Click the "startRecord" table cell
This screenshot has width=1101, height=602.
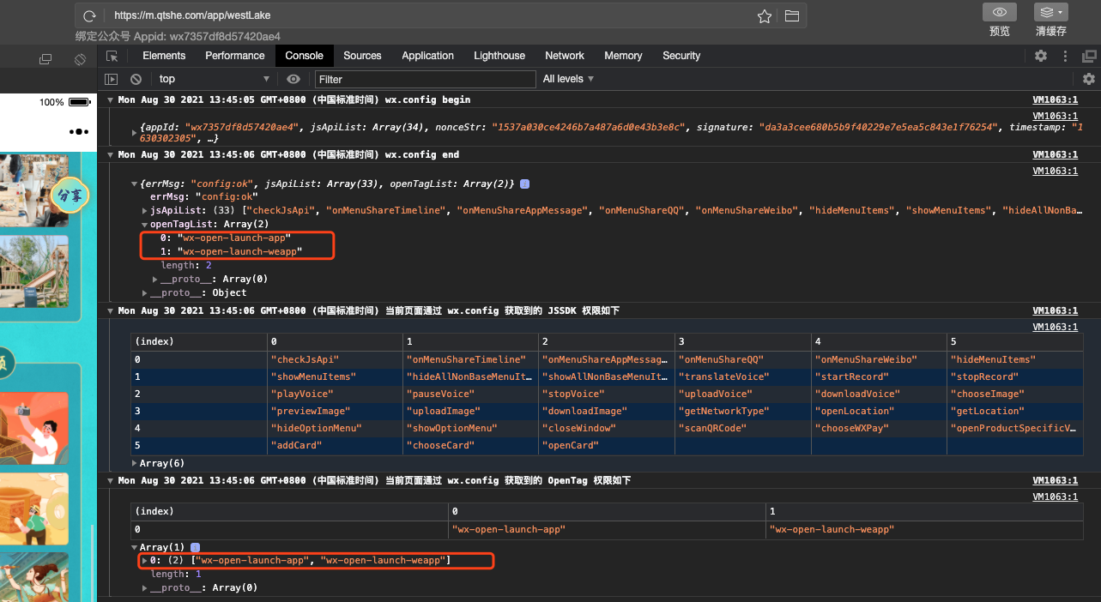point(878,376)
